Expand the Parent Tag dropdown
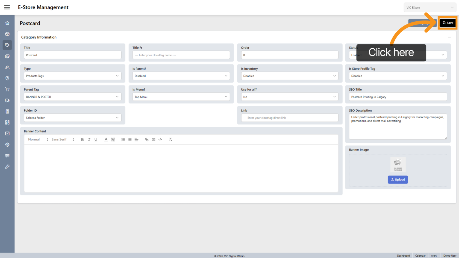Viewport: 459px width, 258px height. [x=72, y=97]
